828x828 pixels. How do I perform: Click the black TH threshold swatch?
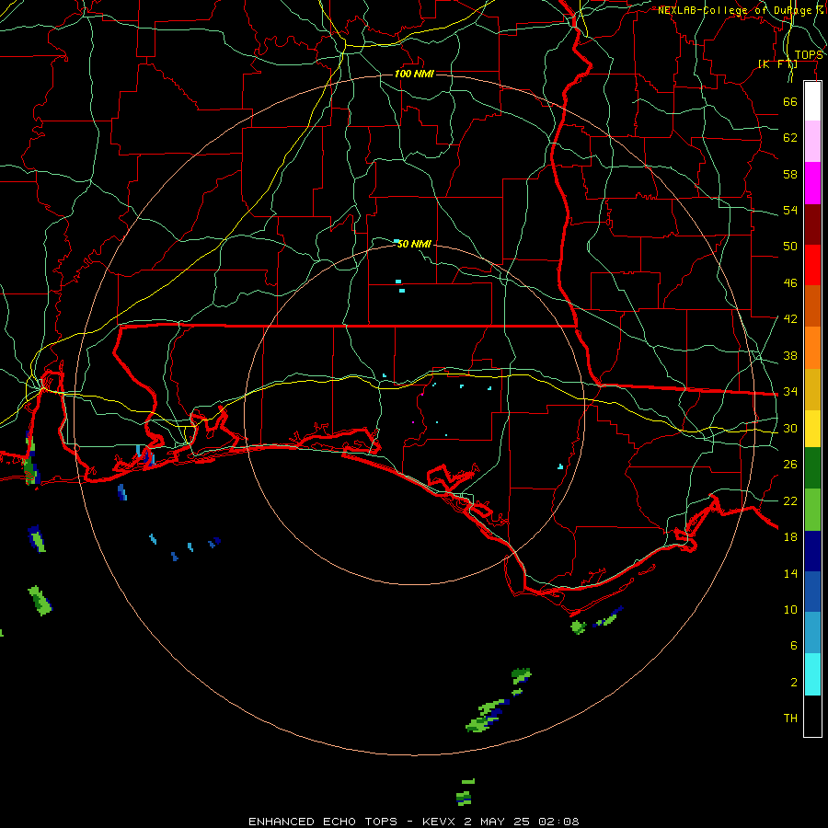[812, 716]
